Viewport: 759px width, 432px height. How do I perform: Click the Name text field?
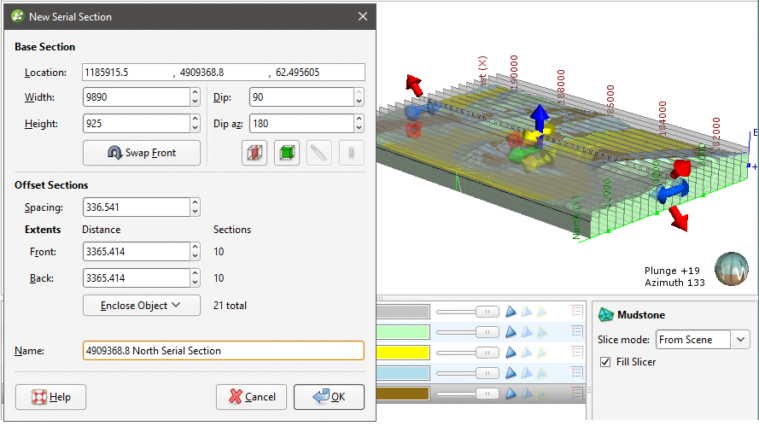[223, 351]
